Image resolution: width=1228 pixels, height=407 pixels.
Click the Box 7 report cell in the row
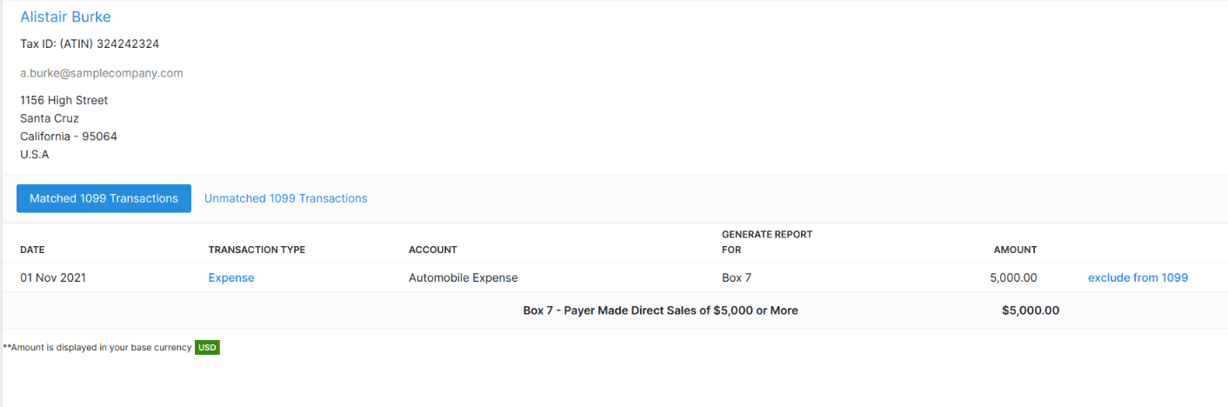pos(739,277)
